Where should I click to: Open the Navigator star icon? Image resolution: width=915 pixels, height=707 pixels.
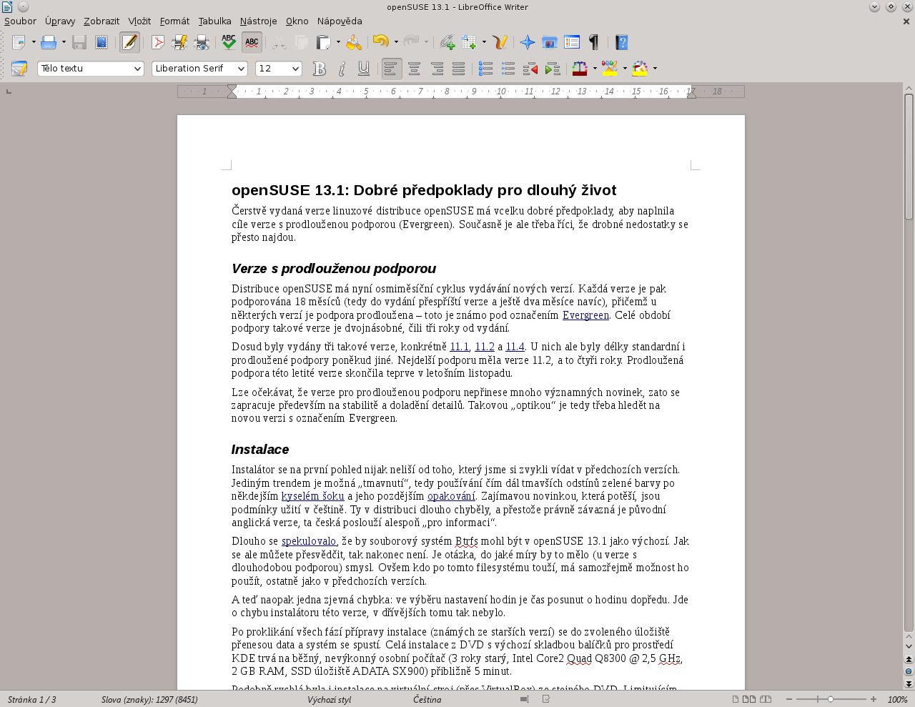coord(528,42)
